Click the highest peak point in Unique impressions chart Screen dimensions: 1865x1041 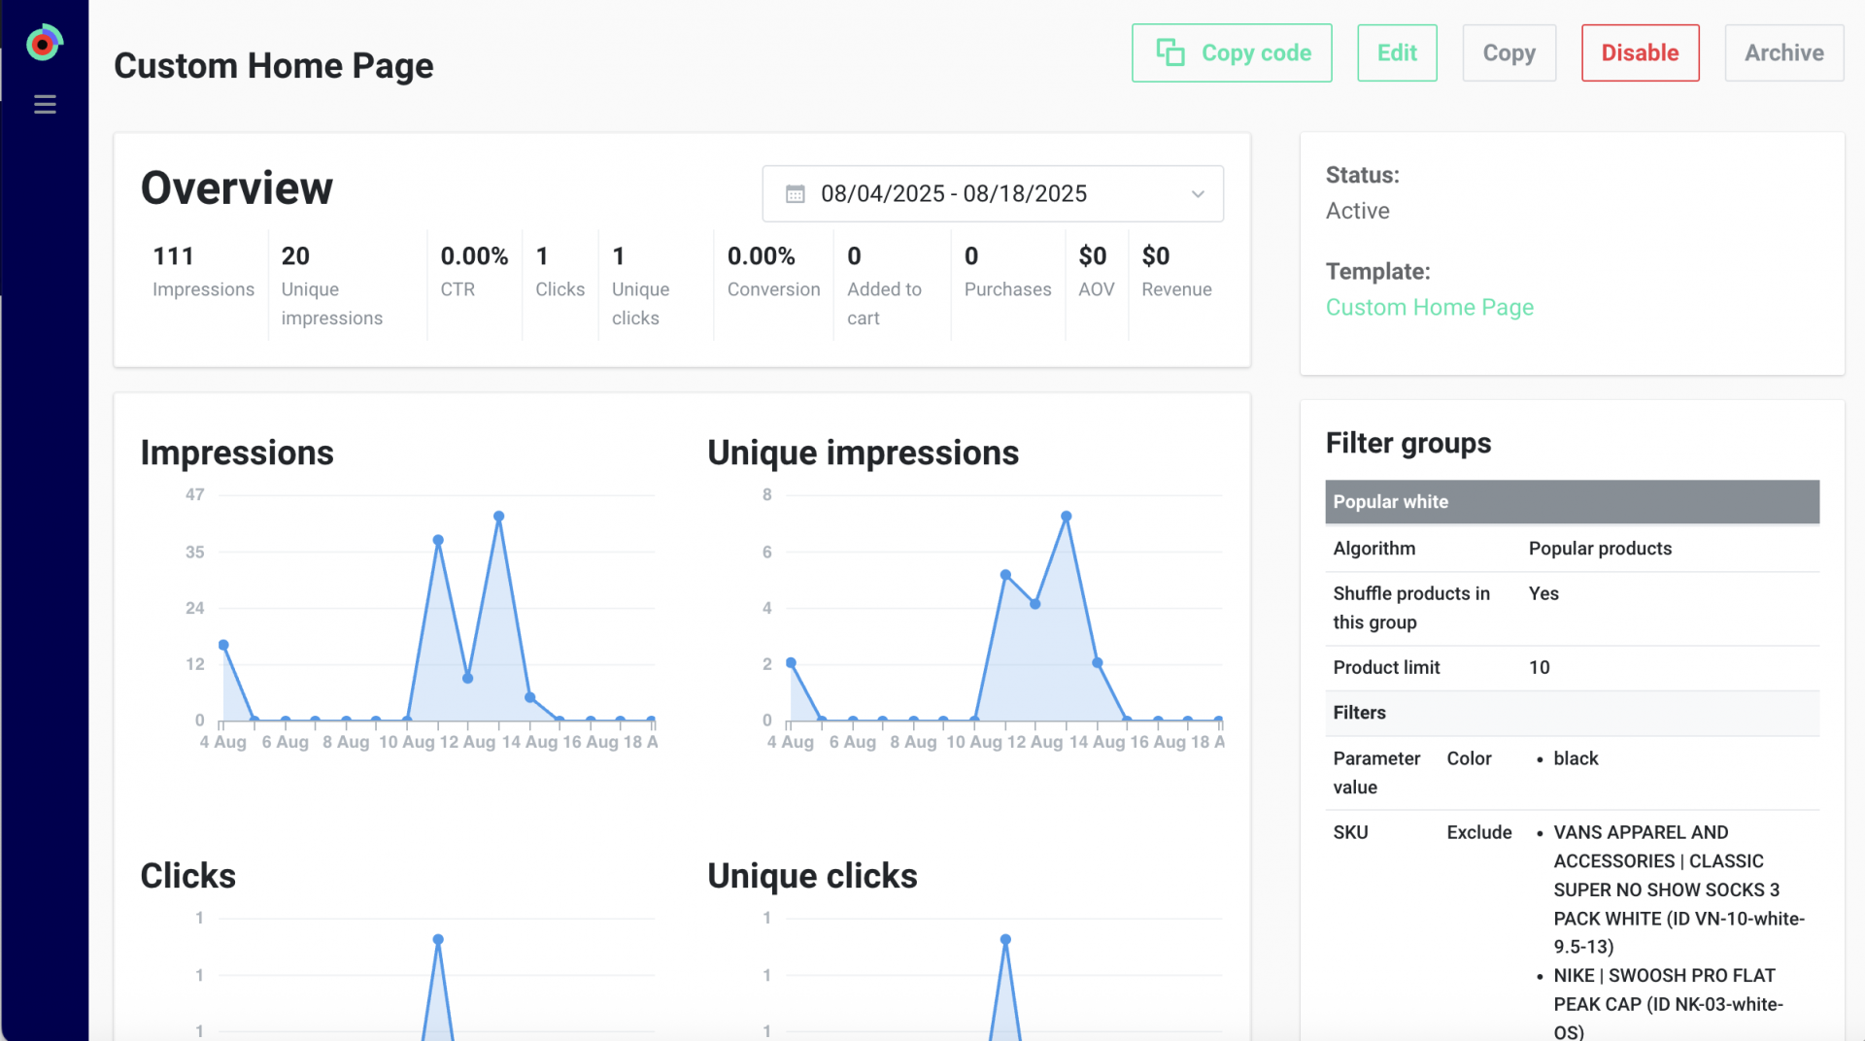1066,517
